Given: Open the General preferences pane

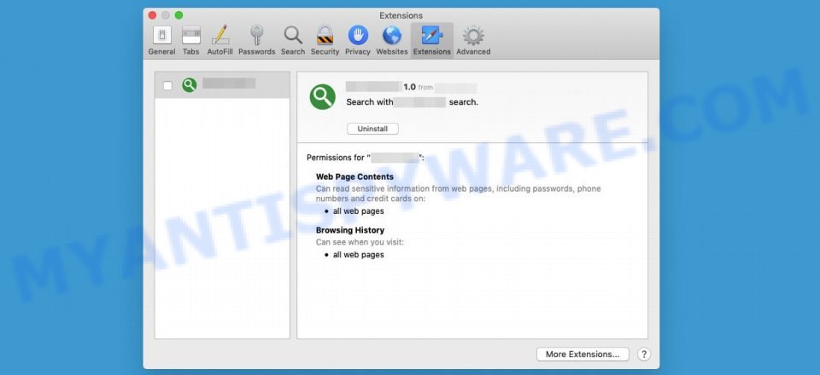Looking at the screenshot, I should (x=161, y=41).
